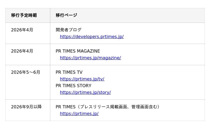The height and width of the screenshot is (129, 215).
Task: Select 2026年4月 in the MAGAZINE row
Action: tap(22, 51)
